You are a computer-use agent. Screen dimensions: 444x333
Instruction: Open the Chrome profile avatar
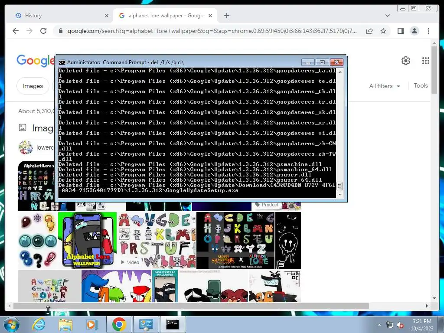click(414, 31)
